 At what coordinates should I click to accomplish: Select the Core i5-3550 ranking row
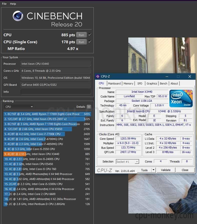(x=47, y=149)
